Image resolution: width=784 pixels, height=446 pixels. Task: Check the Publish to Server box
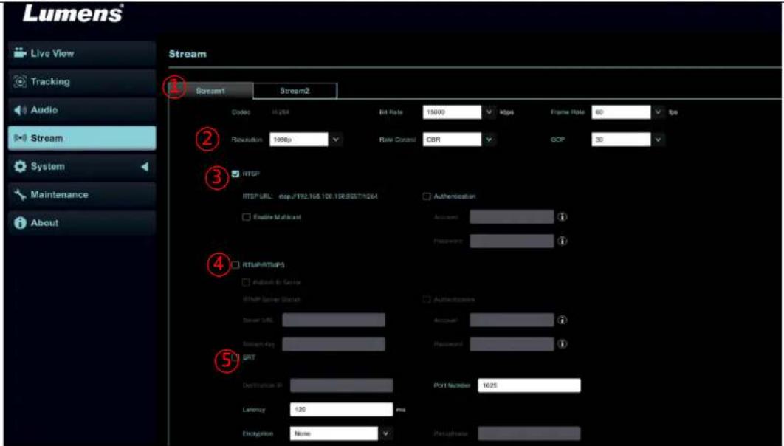click(x=246, y=283)
